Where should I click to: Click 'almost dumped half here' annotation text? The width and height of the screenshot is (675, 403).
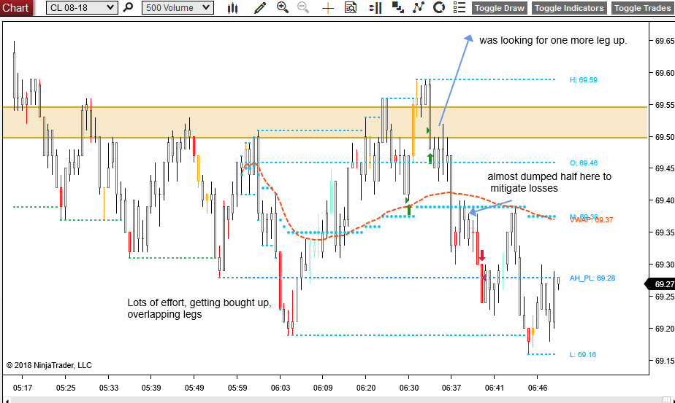[549, 182]
